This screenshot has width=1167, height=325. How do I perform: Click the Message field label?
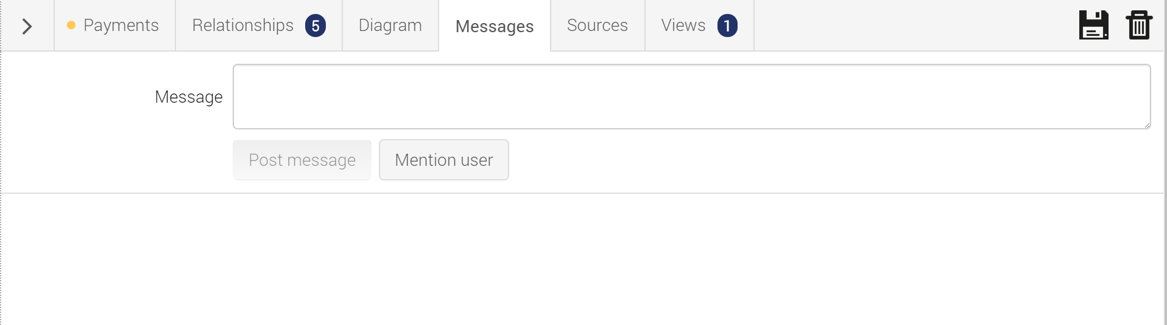[x=189, y=97]
